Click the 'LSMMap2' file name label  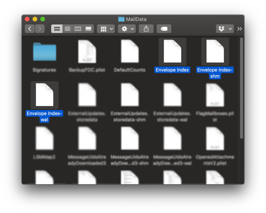click(x=44, y=157)
